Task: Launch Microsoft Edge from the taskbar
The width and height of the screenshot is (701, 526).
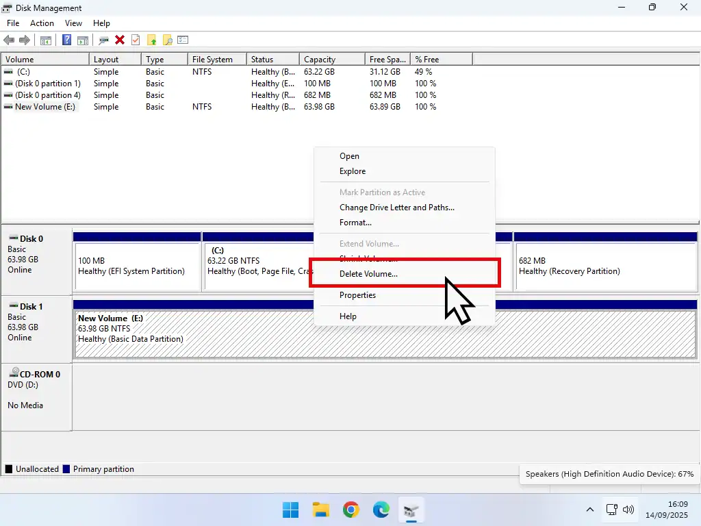Action: pos(381,510)
